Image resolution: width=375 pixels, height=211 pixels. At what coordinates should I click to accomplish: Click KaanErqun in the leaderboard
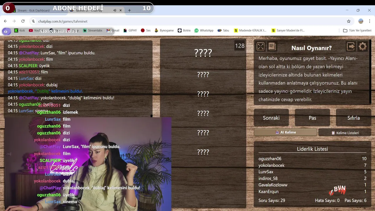pos(268,191)
